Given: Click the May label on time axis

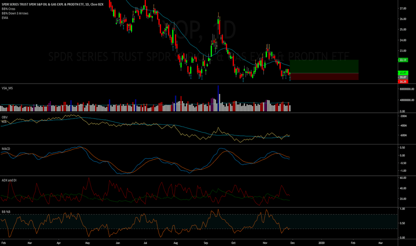Looking at the screenshot, I should pyautogui.click(x=87, y=243).
